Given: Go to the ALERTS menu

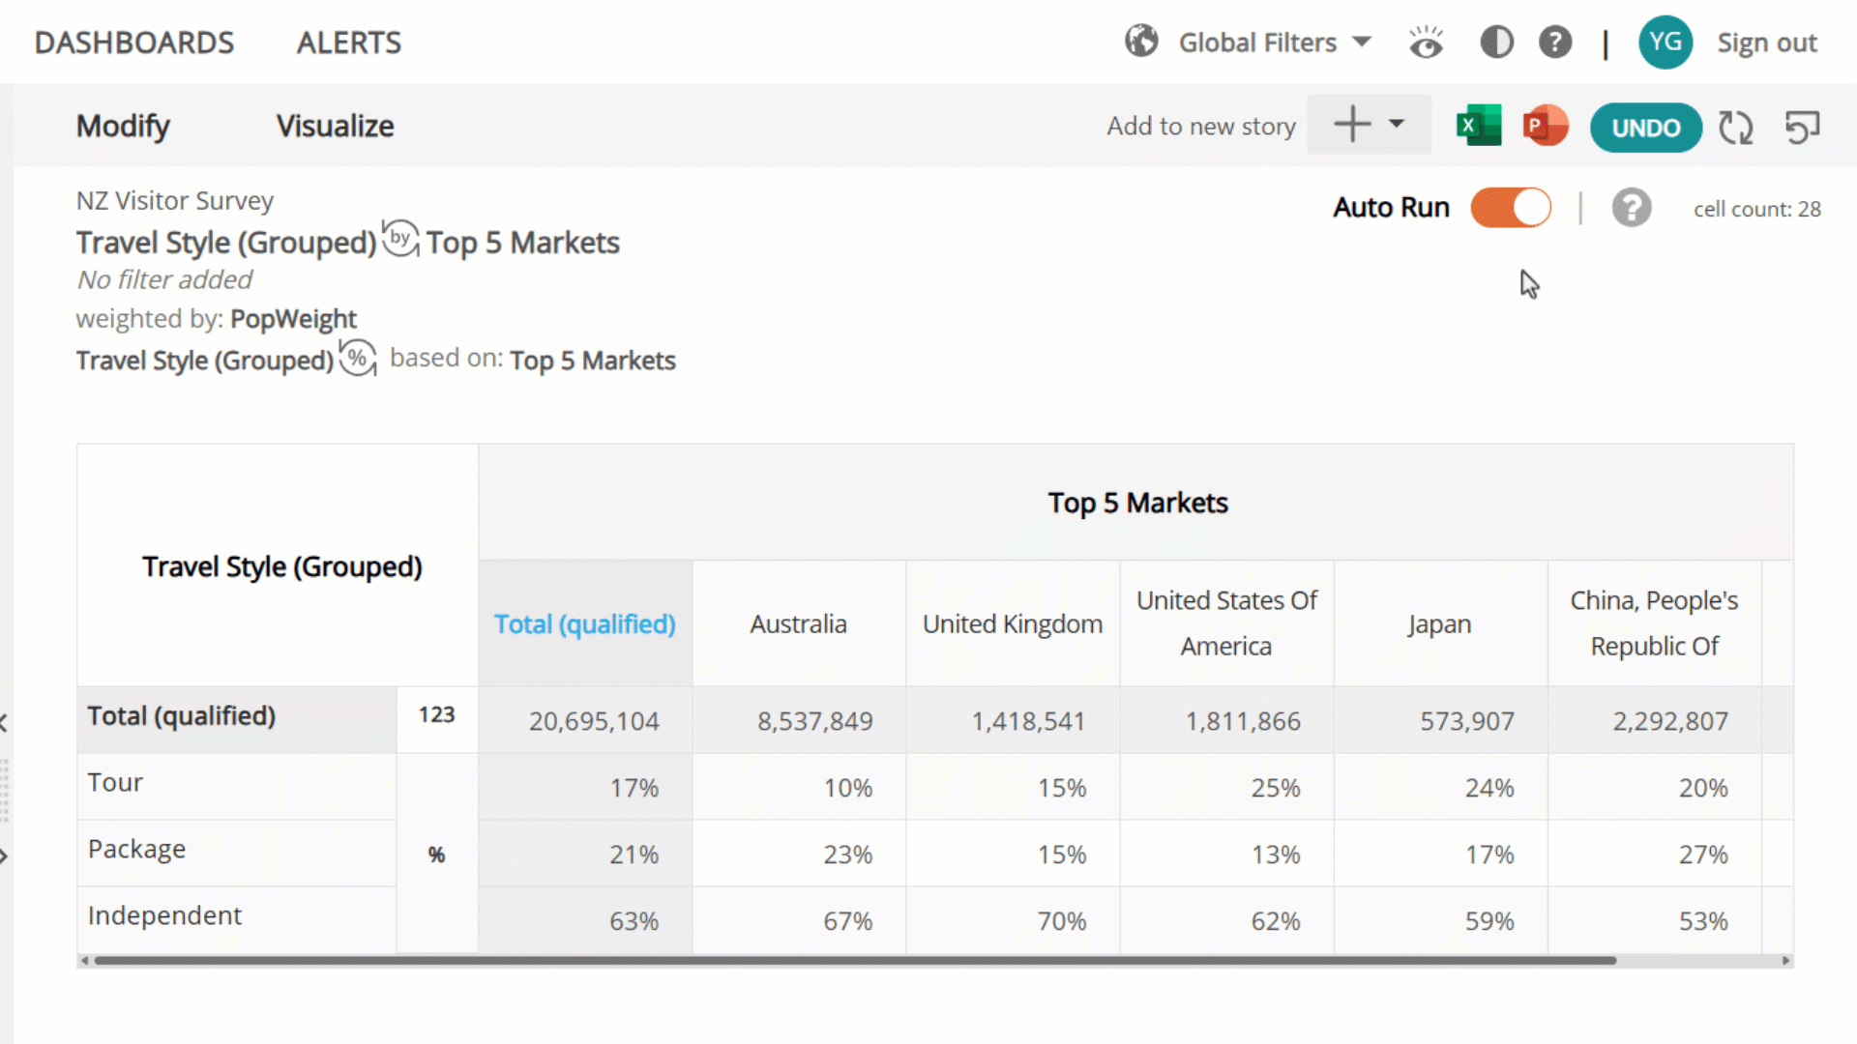Looking at the screenshot, I should pyautogui.click(x=348, y=43).
